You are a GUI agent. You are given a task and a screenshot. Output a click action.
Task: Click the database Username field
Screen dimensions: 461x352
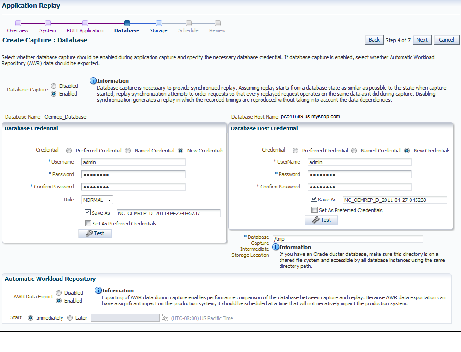tap(133, 162)
